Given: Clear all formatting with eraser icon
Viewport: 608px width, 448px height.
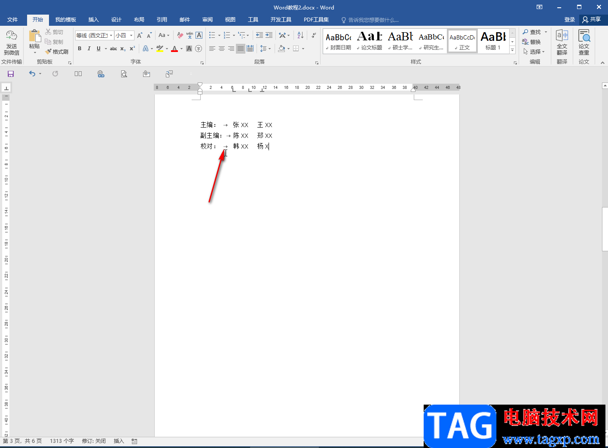Looking at the screenshot, I should point(180,35).
